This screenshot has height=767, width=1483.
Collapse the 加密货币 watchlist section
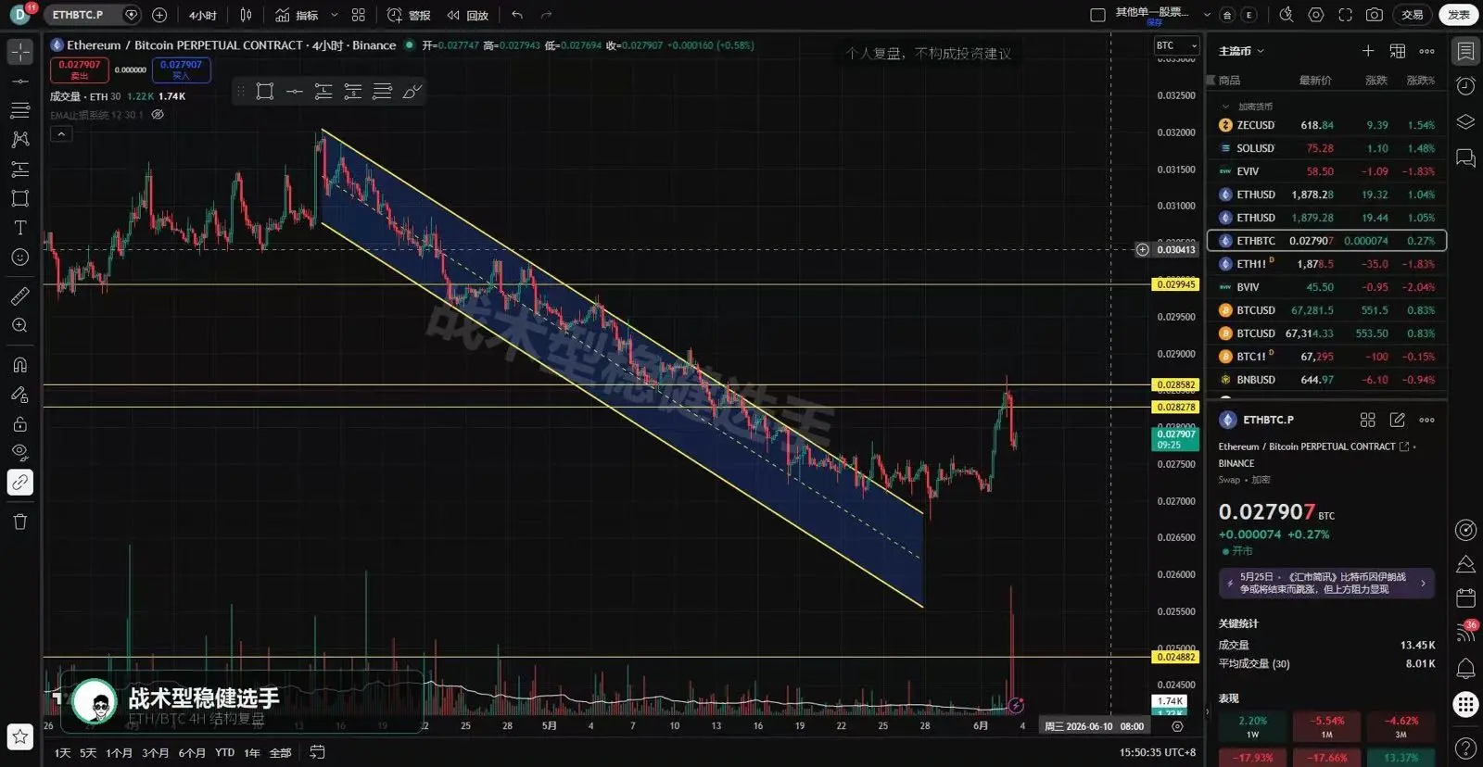pos(1225,107)
